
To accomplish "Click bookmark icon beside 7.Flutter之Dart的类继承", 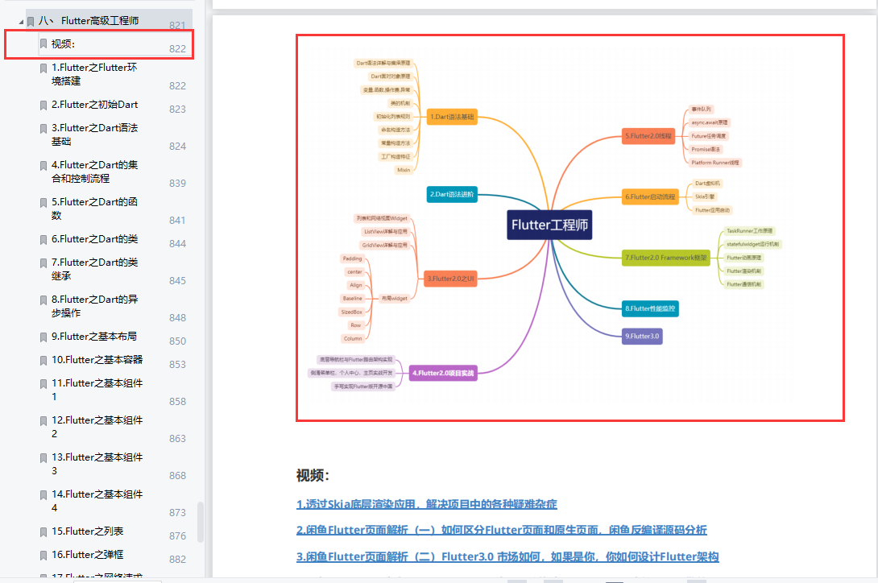I will pyautogui.click(x=43, y=263).
